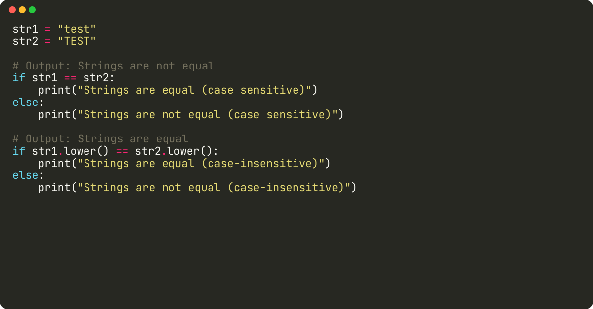This screenshot has height=309, width=593.
Task: Click the str2.lower() method call
Action: tap(173, 151)
